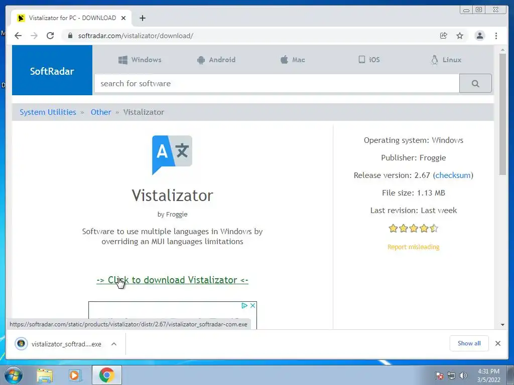Click the browser back arrow
514x385 pixels.
point(18,36)
